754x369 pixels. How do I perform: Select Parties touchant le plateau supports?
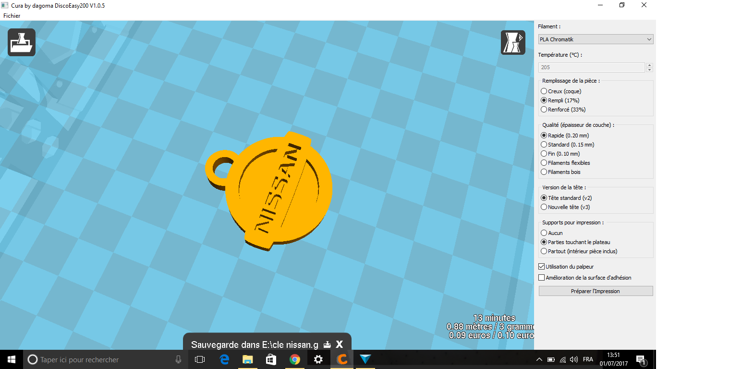click(575, 242)
